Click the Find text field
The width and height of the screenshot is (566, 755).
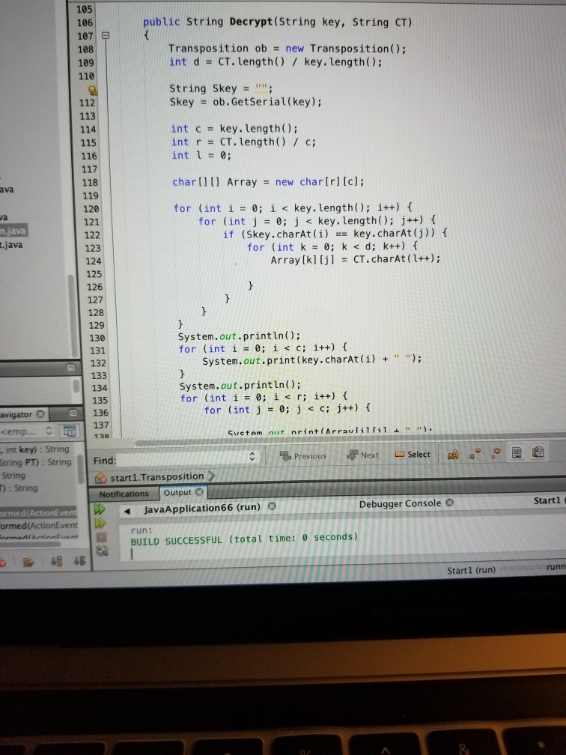183,458
